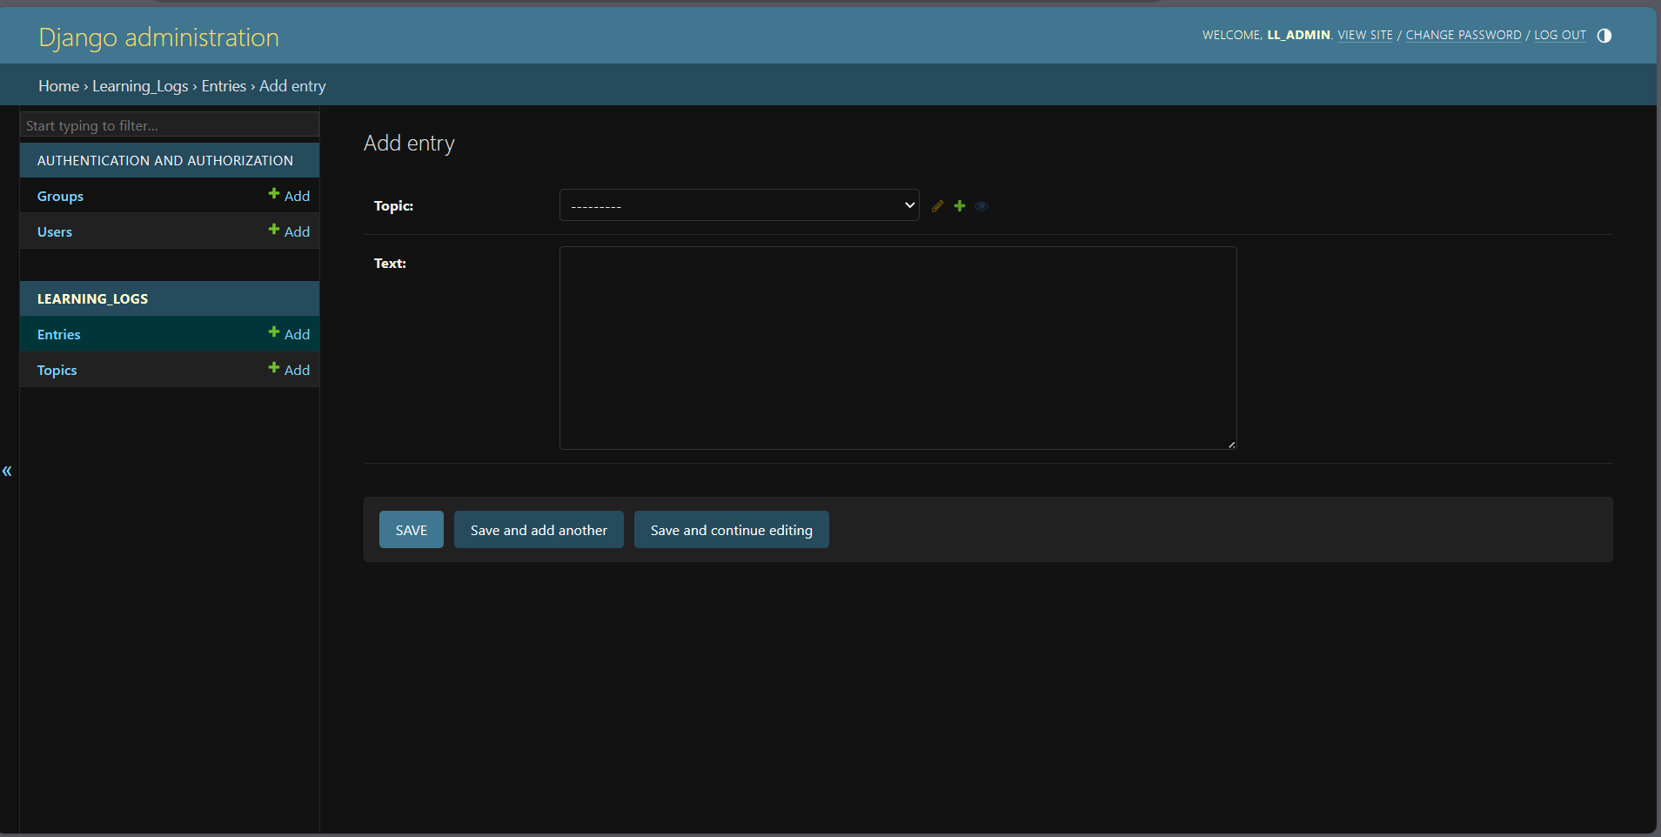Click the Text: field label
This screenshot has width=1661, height=837.
click(390, 264)
